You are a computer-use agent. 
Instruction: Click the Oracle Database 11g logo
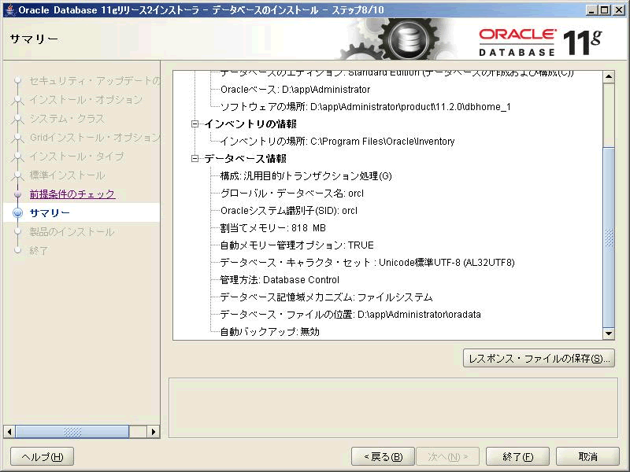(539, 41)
